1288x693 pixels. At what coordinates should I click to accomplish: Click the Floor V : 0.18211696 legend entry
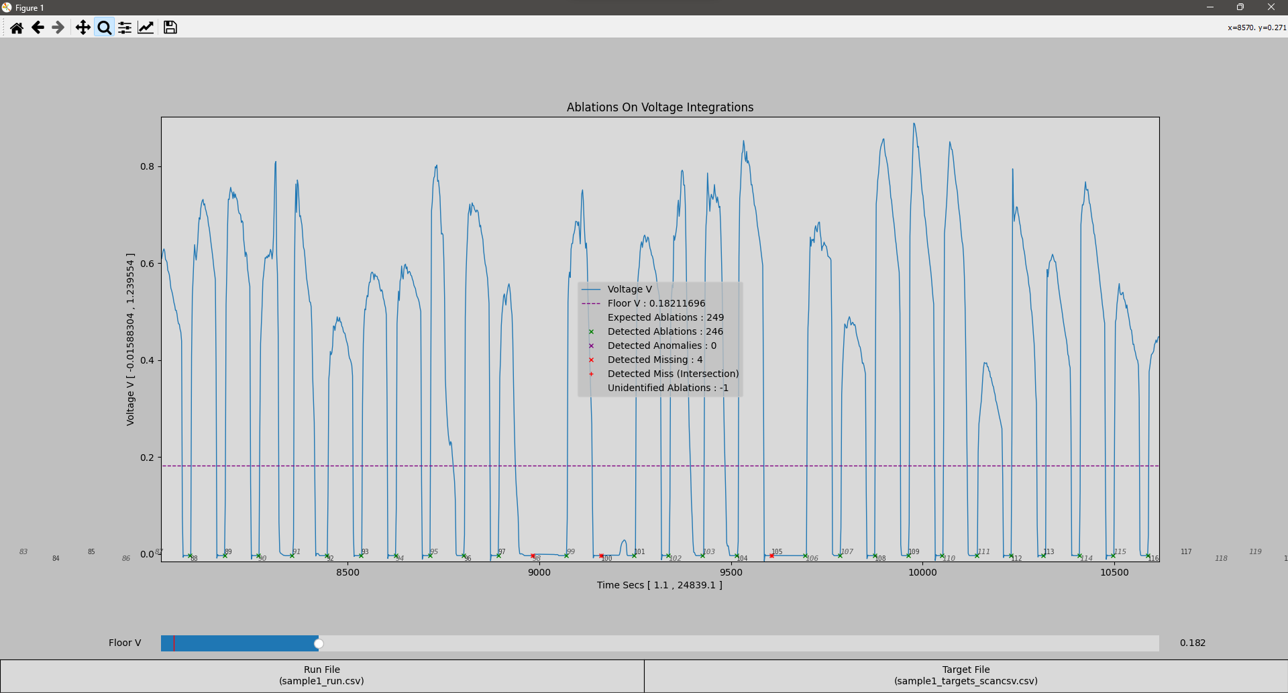pos(644,303)
